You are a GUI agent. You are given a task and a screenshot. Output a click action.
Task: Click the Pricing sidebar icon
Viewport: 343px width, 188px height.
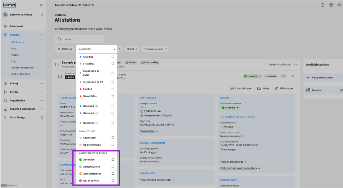click(5, 83)
